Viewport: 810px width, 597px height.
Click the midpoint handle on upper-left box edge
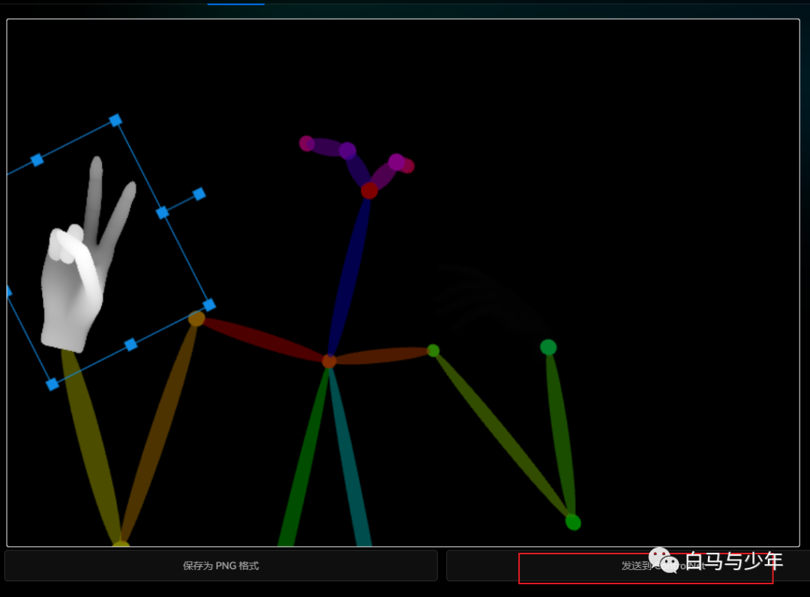point(37,160)
